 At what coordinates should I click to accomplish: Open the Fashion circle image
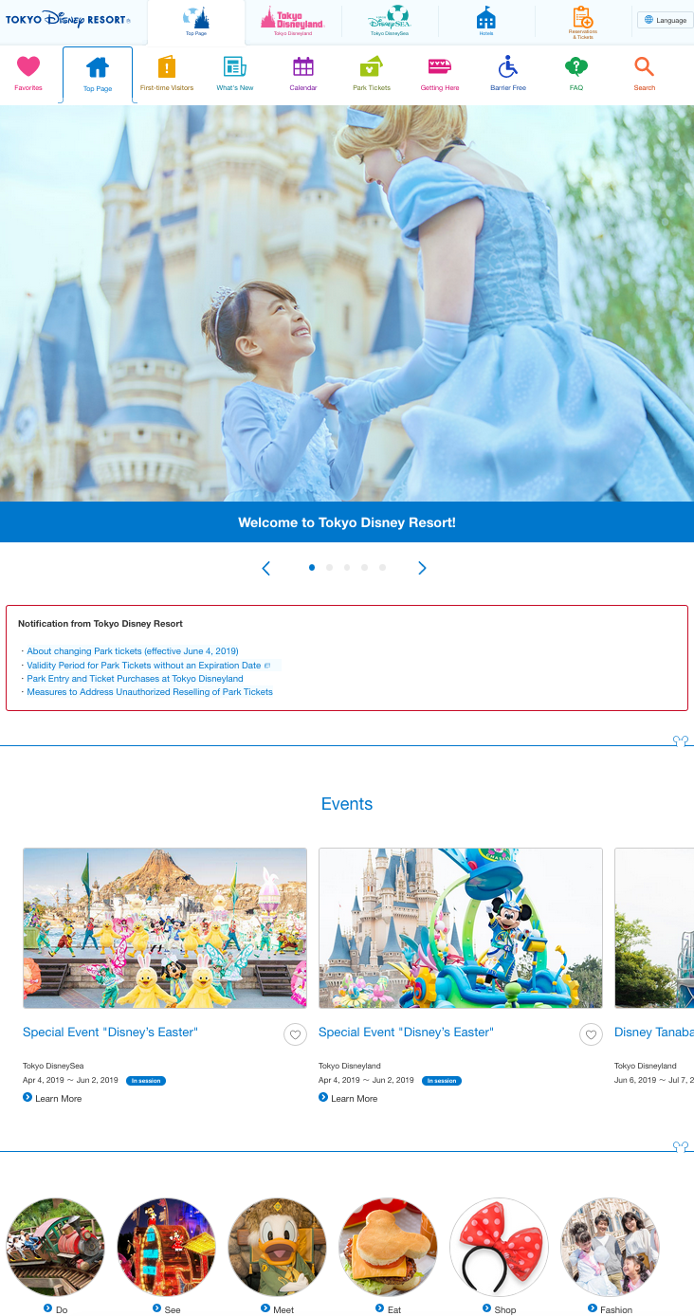click(610, 1247)
